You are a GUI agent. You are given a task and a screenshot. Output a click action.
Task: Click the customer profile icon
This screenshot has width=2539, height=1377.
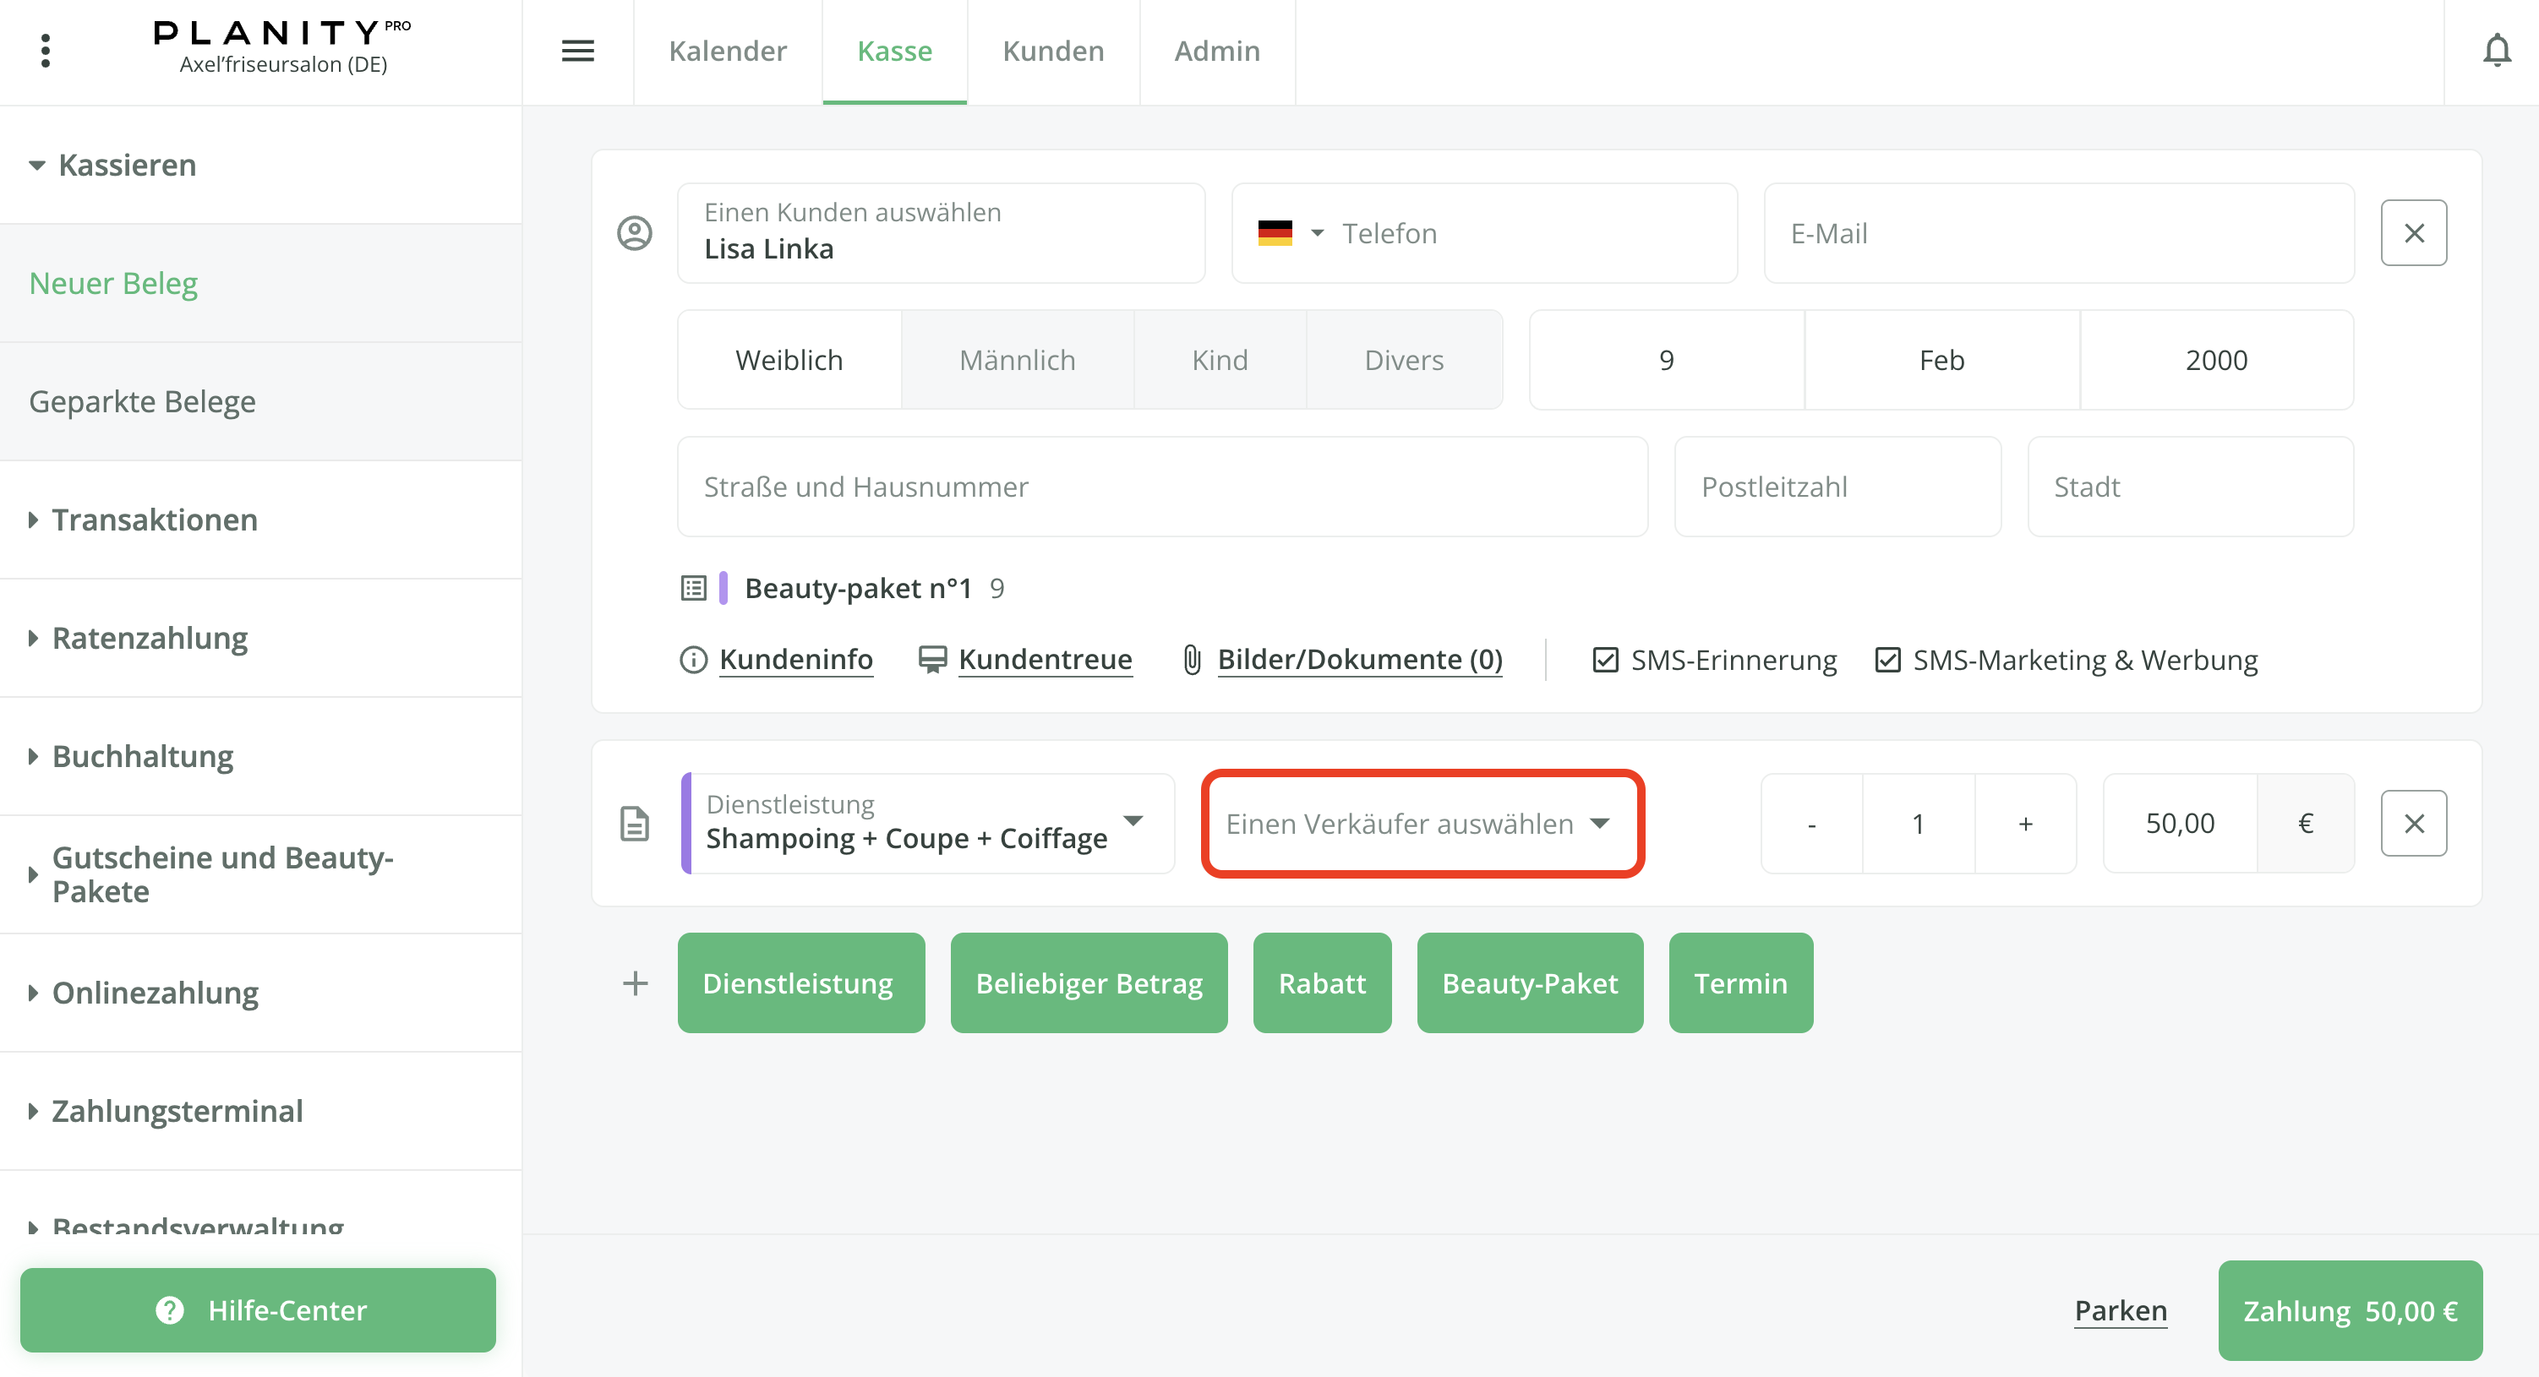point(635,233)
